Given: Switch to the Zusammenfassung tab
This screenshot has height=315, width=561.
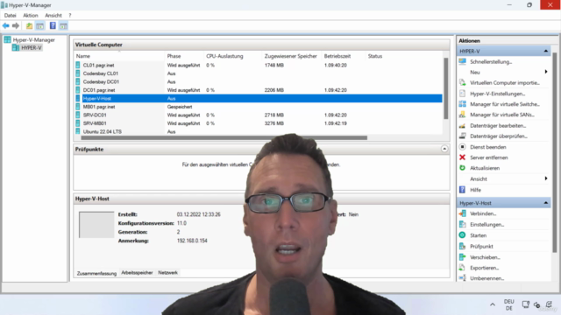Looking at the screenshot, I should click(x=96, y=273).
